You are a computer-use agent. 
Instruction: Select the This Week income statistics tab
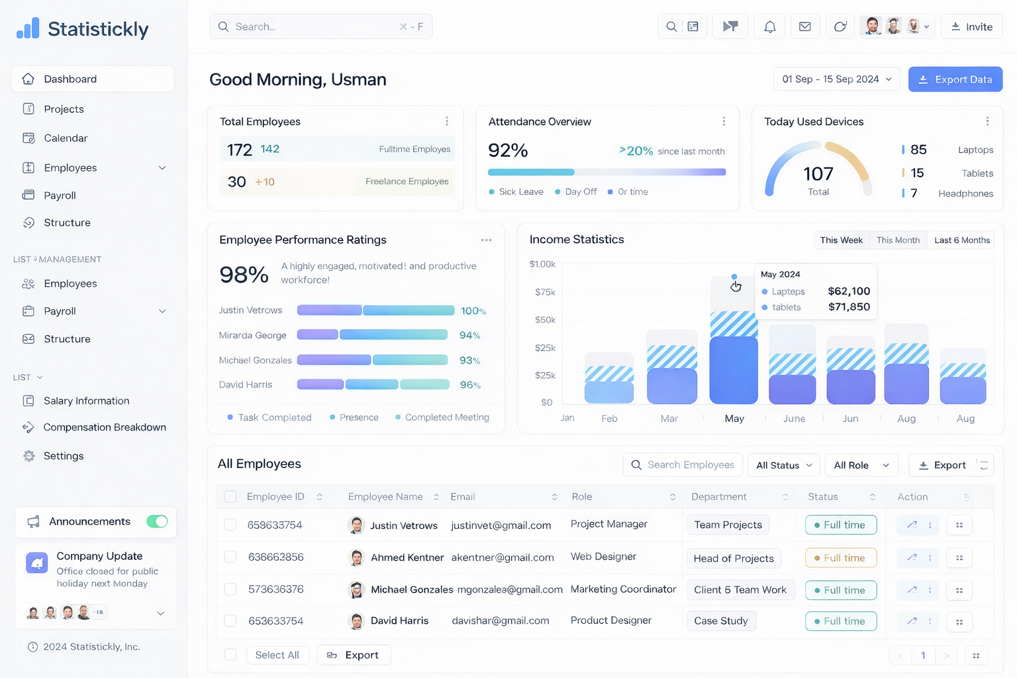pos(841,240)
